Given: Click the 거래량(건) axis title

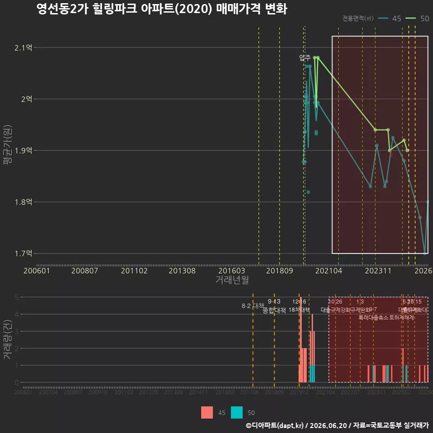Looking at the screenshot, I should coord(8,339).
